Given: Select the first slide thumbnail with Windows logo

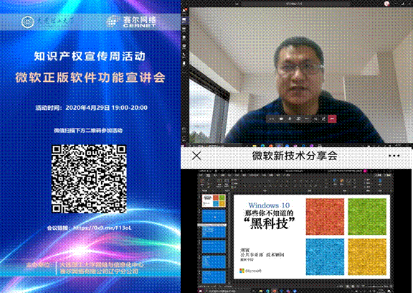Looking at the screenshot, I should [214, 200].
